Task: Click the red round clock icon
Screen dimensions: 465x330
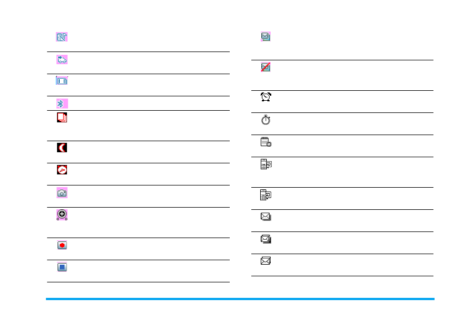Action: (61, 170)
